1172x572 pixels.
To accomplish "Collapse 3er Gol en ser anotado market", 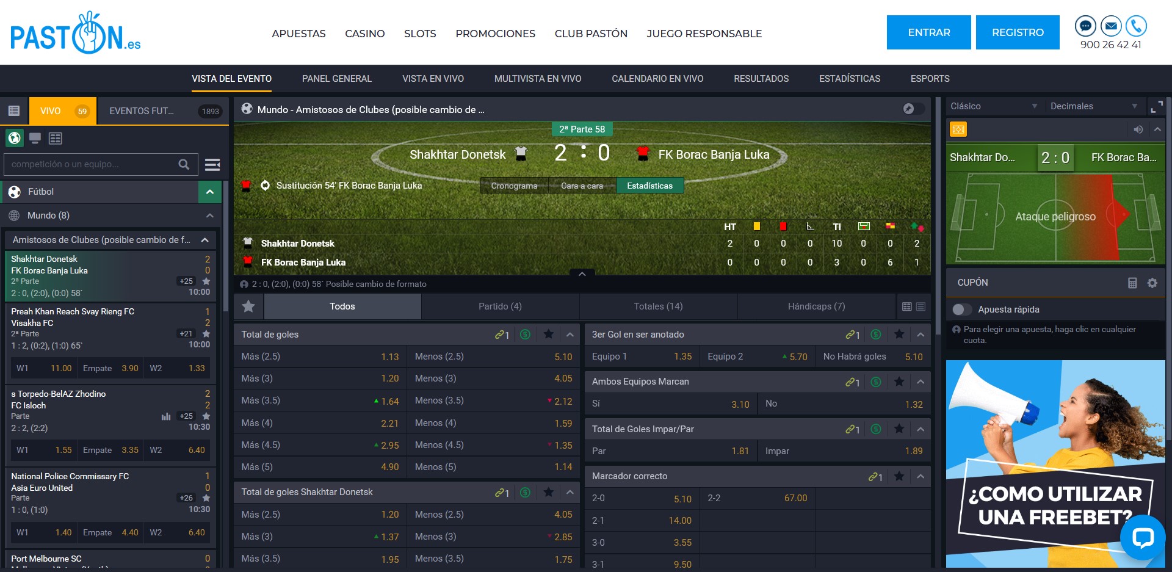I will tap(921, 335).
